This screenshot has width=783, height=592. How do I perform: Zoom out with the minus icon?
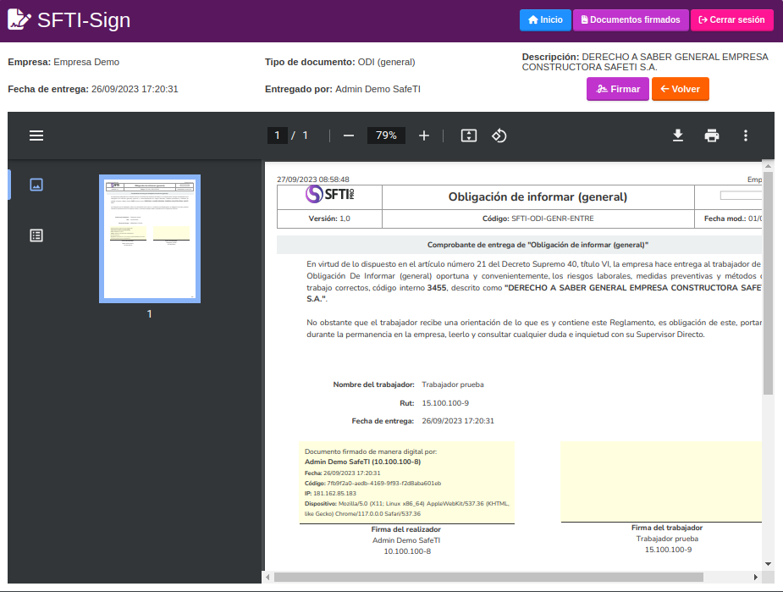pos(349,136)
